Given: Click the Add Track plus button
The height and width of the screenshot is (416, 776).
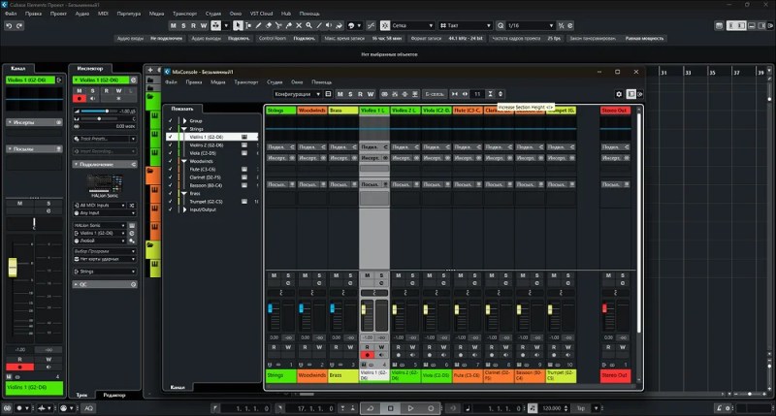Looking at the screenshot, I should (x=151, y=70).
